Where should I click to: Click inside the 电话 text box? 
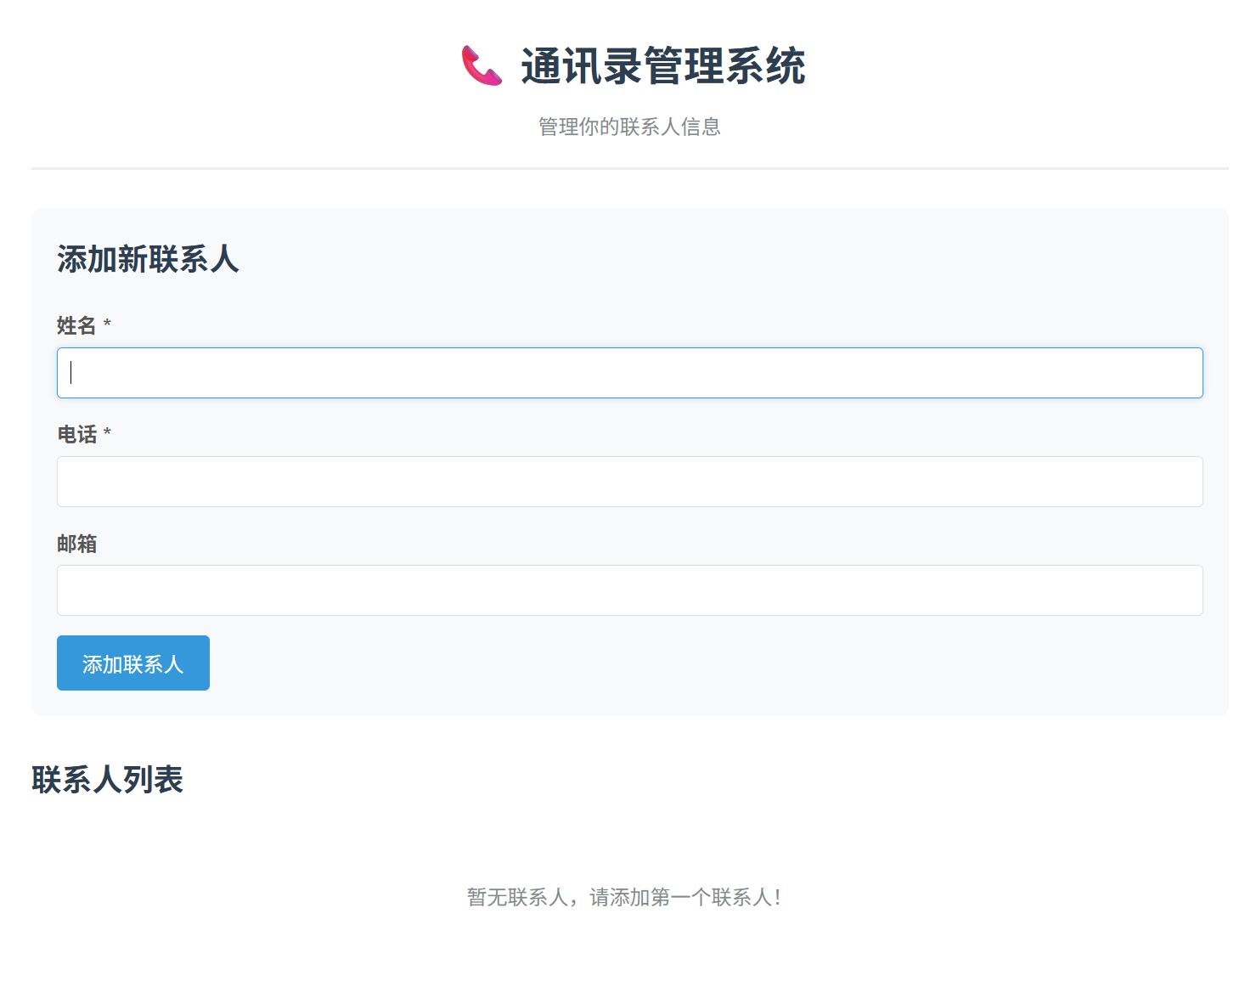(x=629, y=481)
